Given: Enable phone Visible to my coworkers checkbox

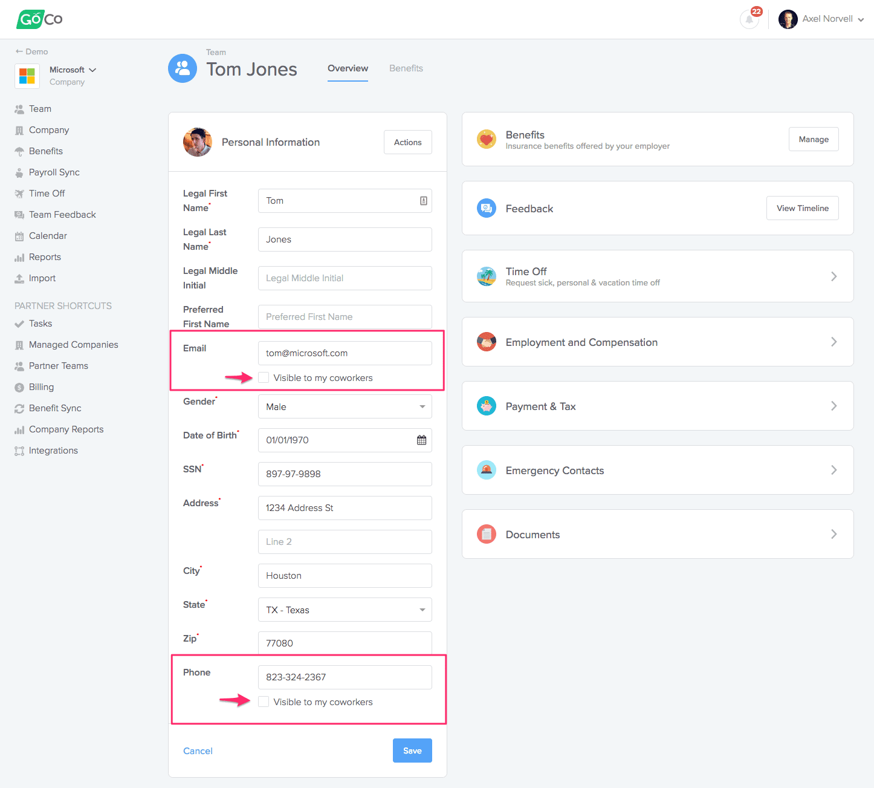Looking at the screenshot, I should pyautogui.click(x=264, y=702).
